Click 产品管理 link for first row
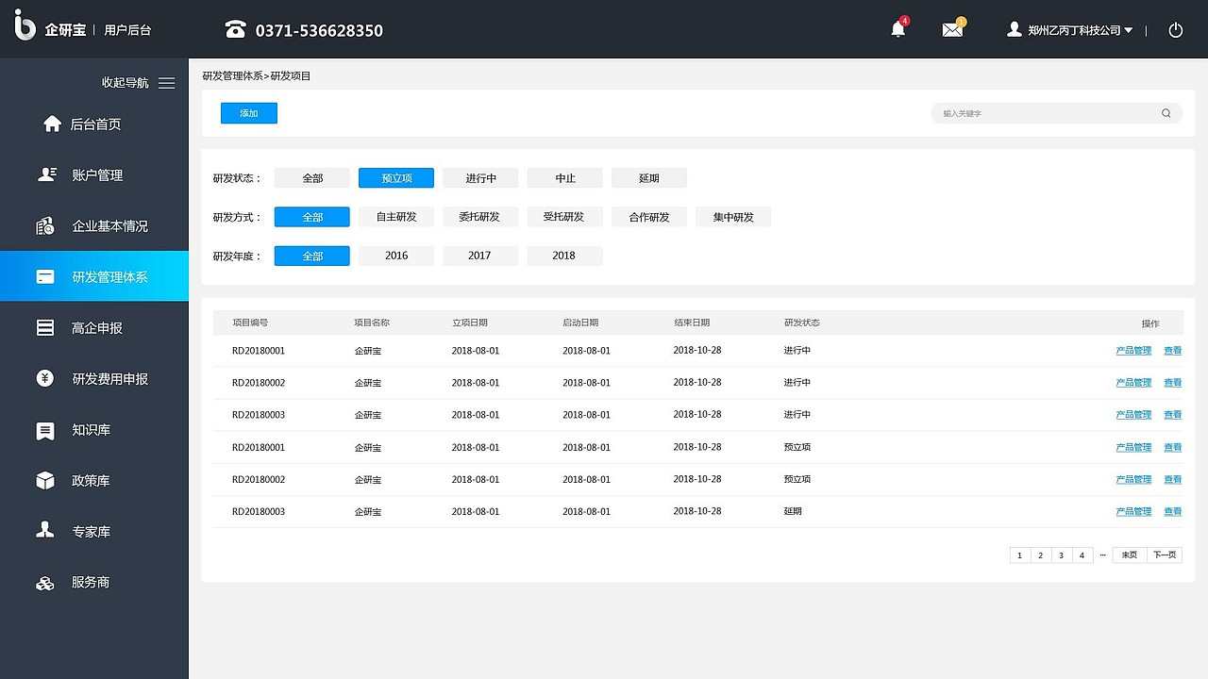The height and width of the screenshot is (679, 1208). pos(1133,351)
